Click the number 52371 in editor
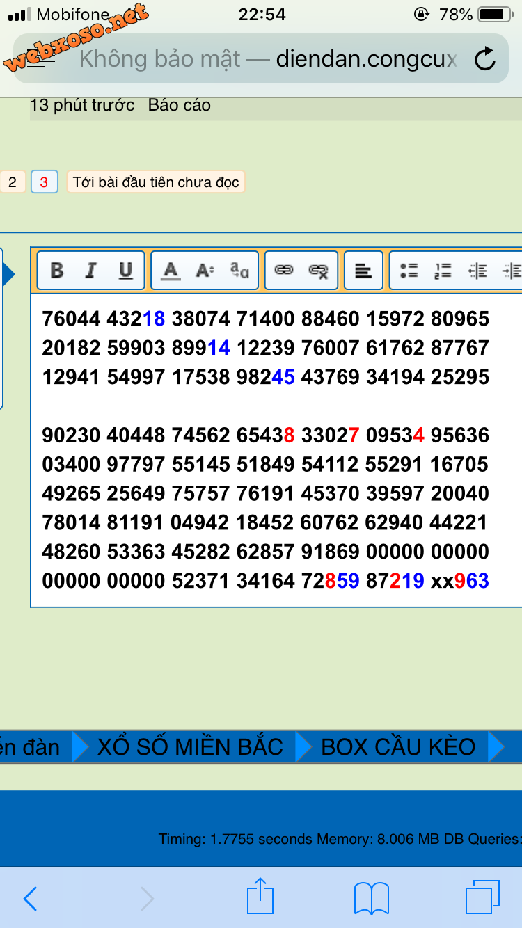The image size is (522, 928). [x=201, y=581]
